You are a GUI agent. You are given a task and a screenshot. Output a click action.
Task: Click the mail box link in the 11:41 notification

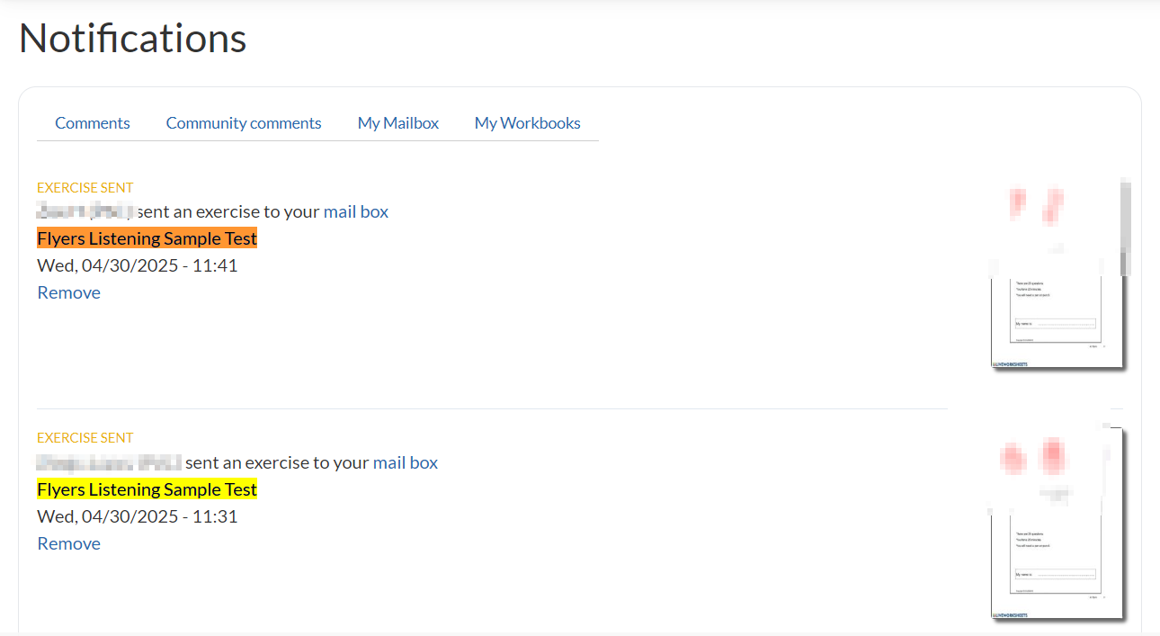pyautogui.click(x=356, y=212)
